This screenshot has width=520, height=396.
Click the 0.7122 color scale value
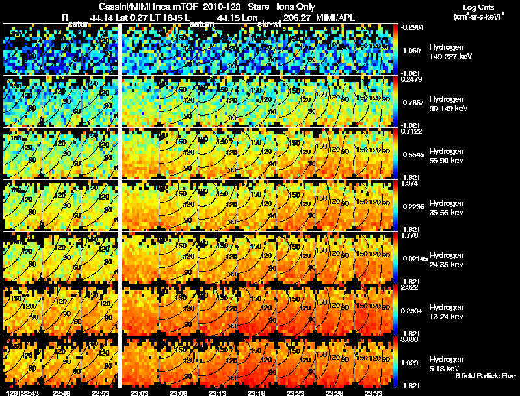[x=411, y=131]
